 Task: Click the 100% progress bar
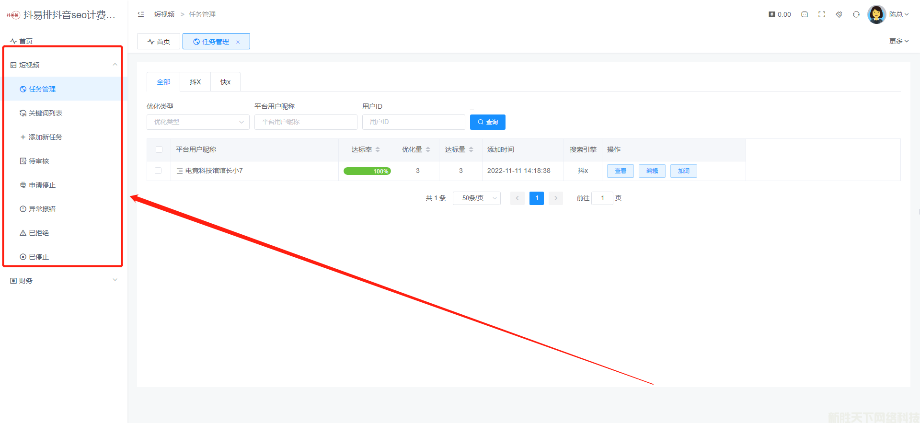pos(367,171)
